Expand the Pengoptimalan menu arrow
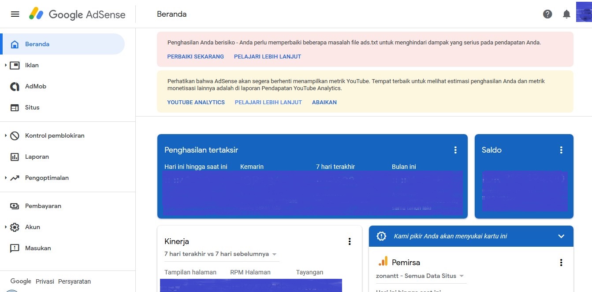 [x=6, y=178]
